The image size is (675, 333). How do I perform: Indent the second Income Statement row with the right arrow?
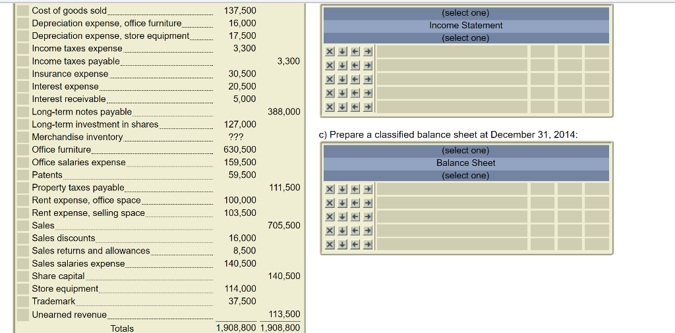tap(367, 65)
